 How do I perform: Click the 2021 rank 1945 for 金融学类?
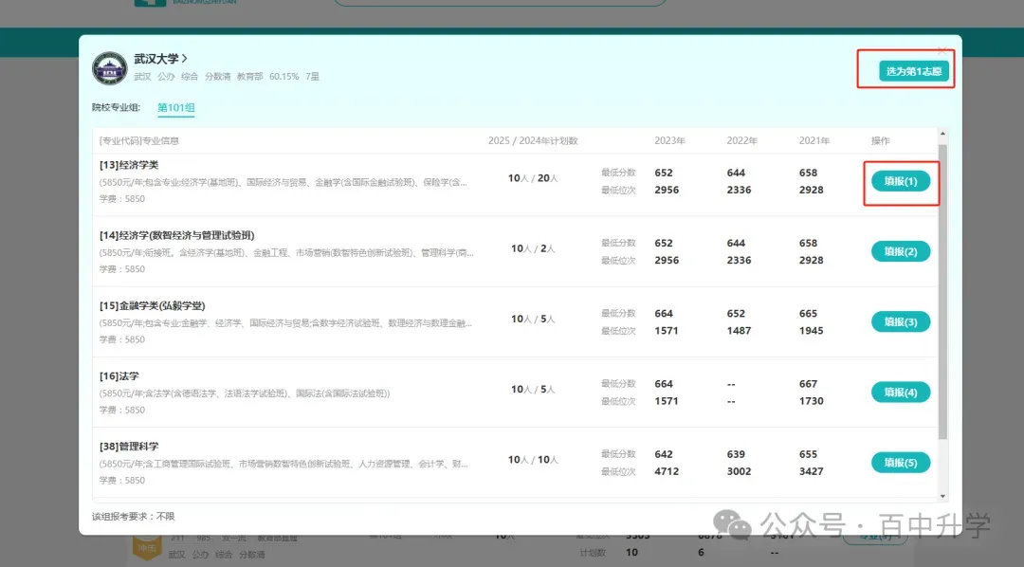[x=811, y=331]
